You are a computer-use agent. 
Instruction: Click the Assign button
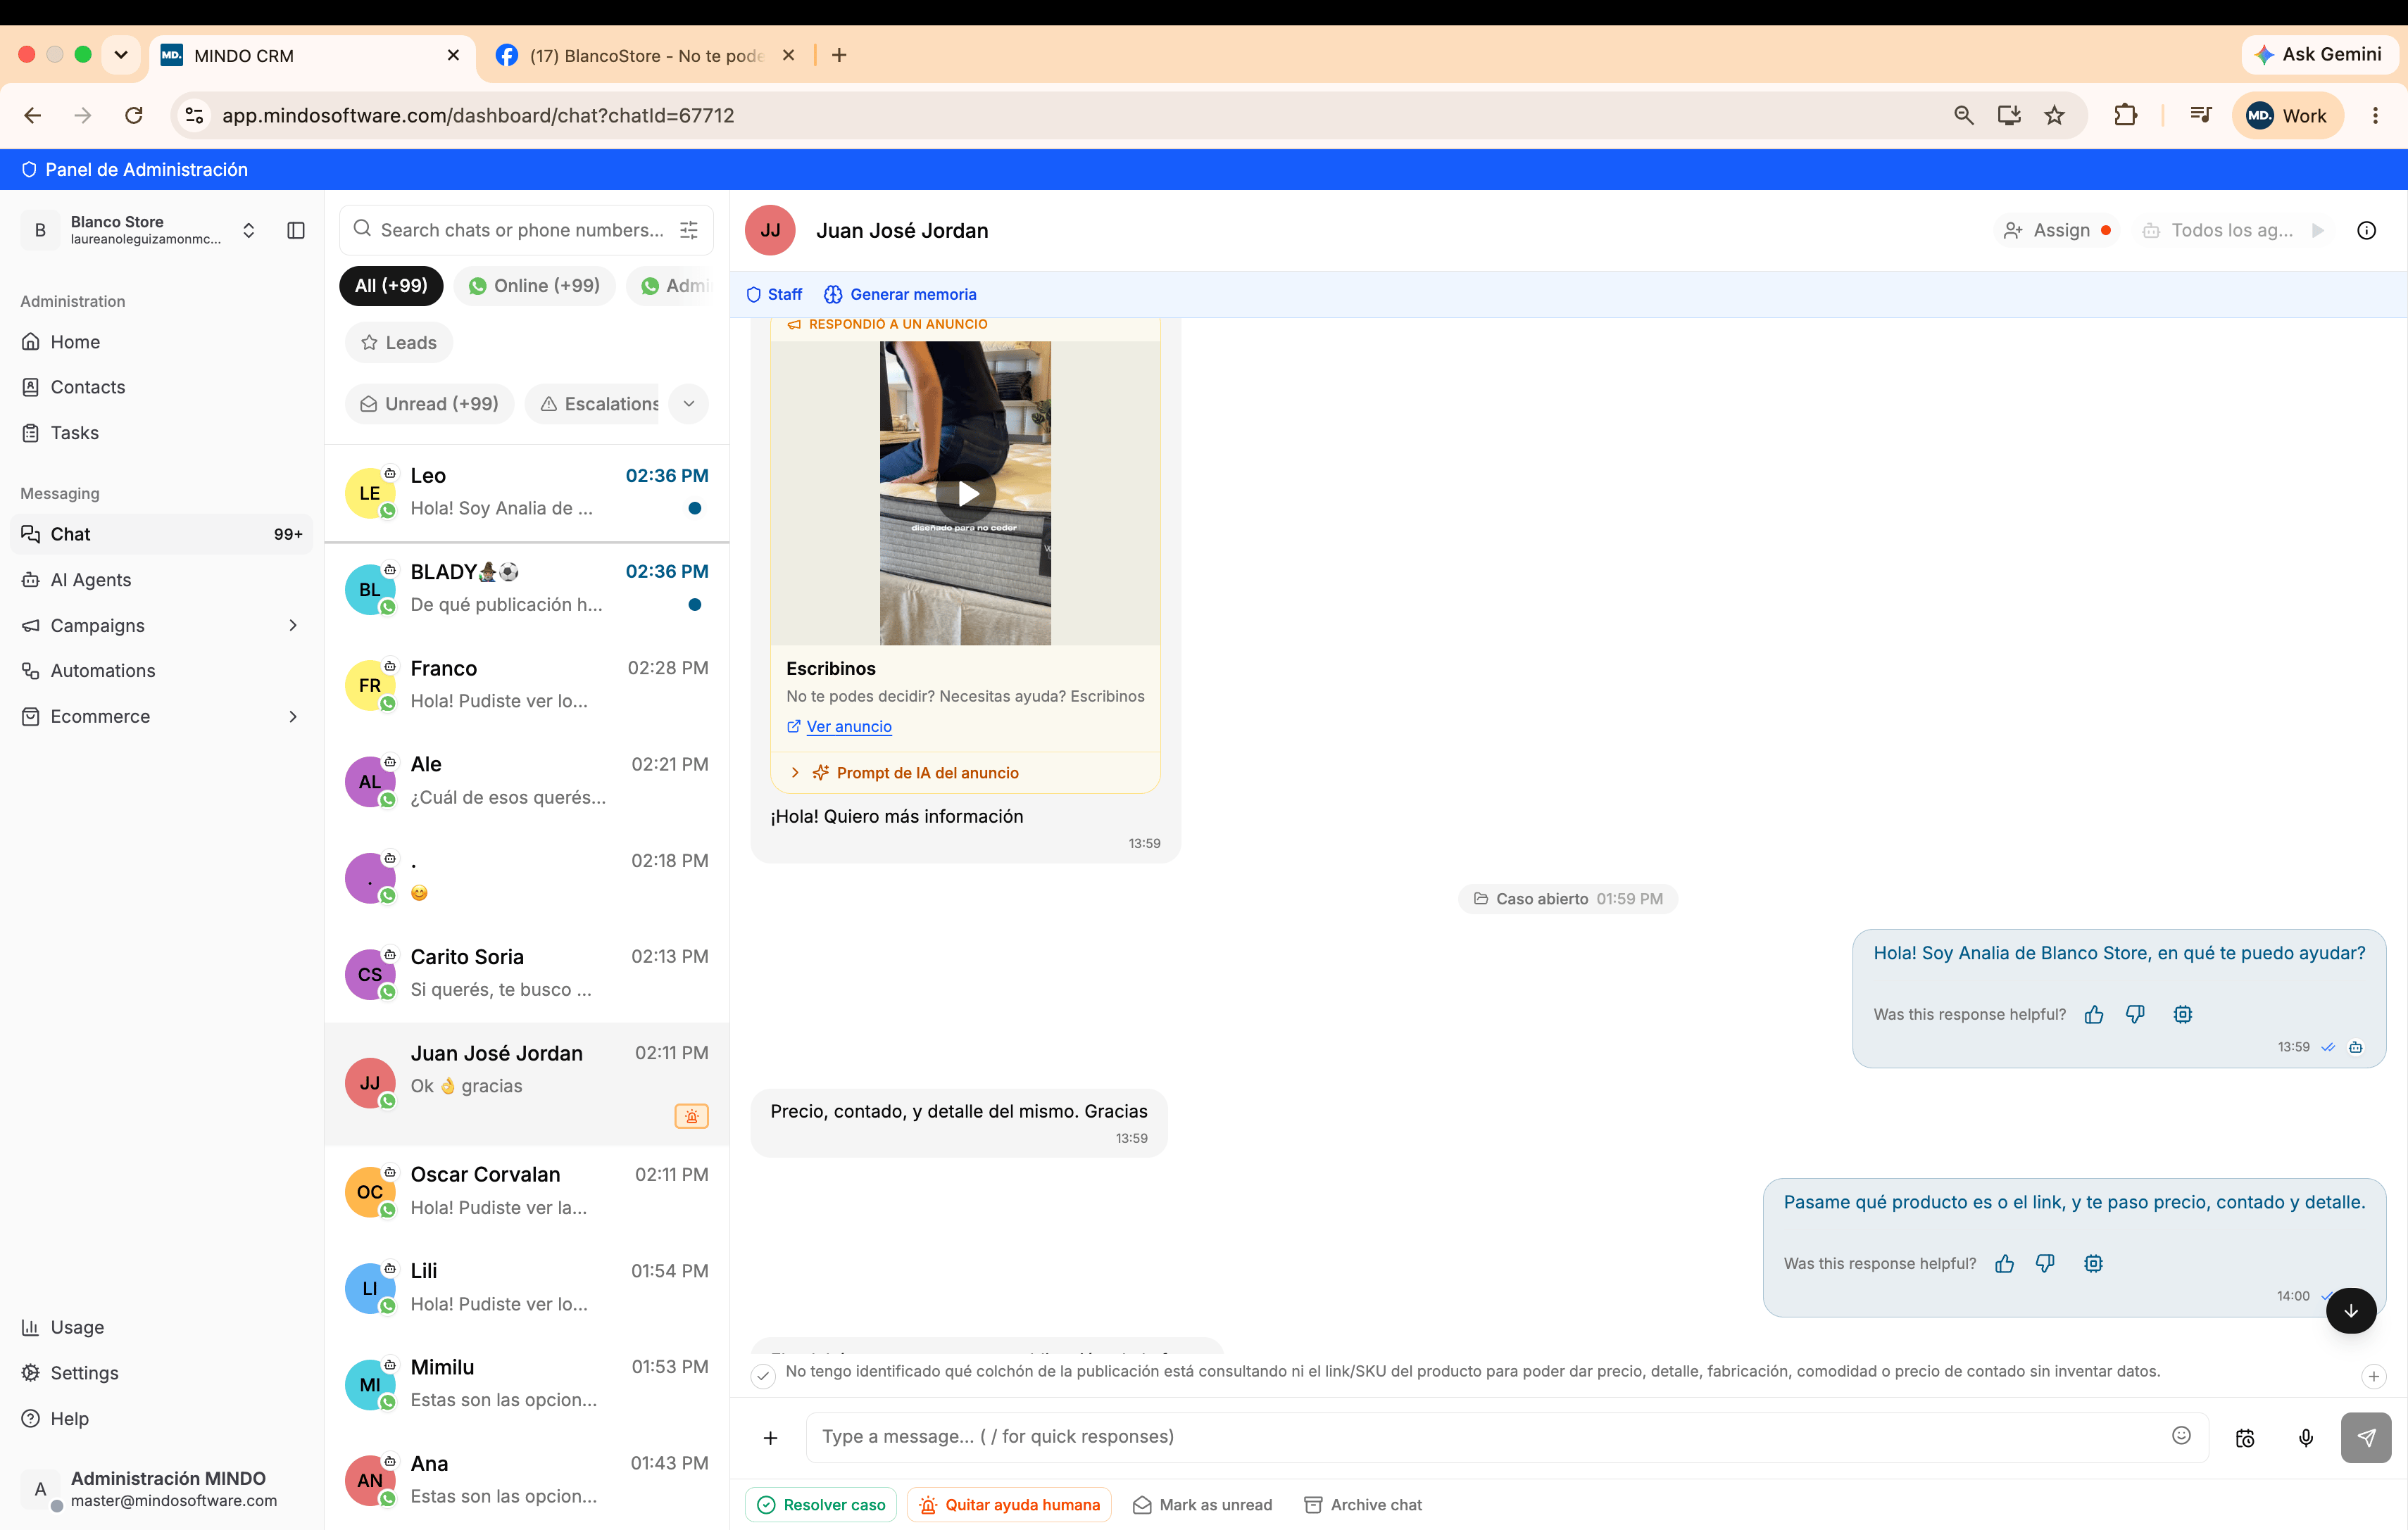2056,231
